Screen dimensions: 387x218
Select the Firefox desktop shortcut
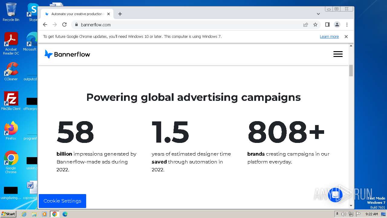pyautogui.click(x=11, y=131)
